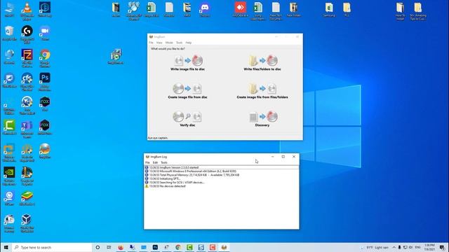Open Firefox from the taskbar
Screen dimensions: 449x252
tap(121, 247)
